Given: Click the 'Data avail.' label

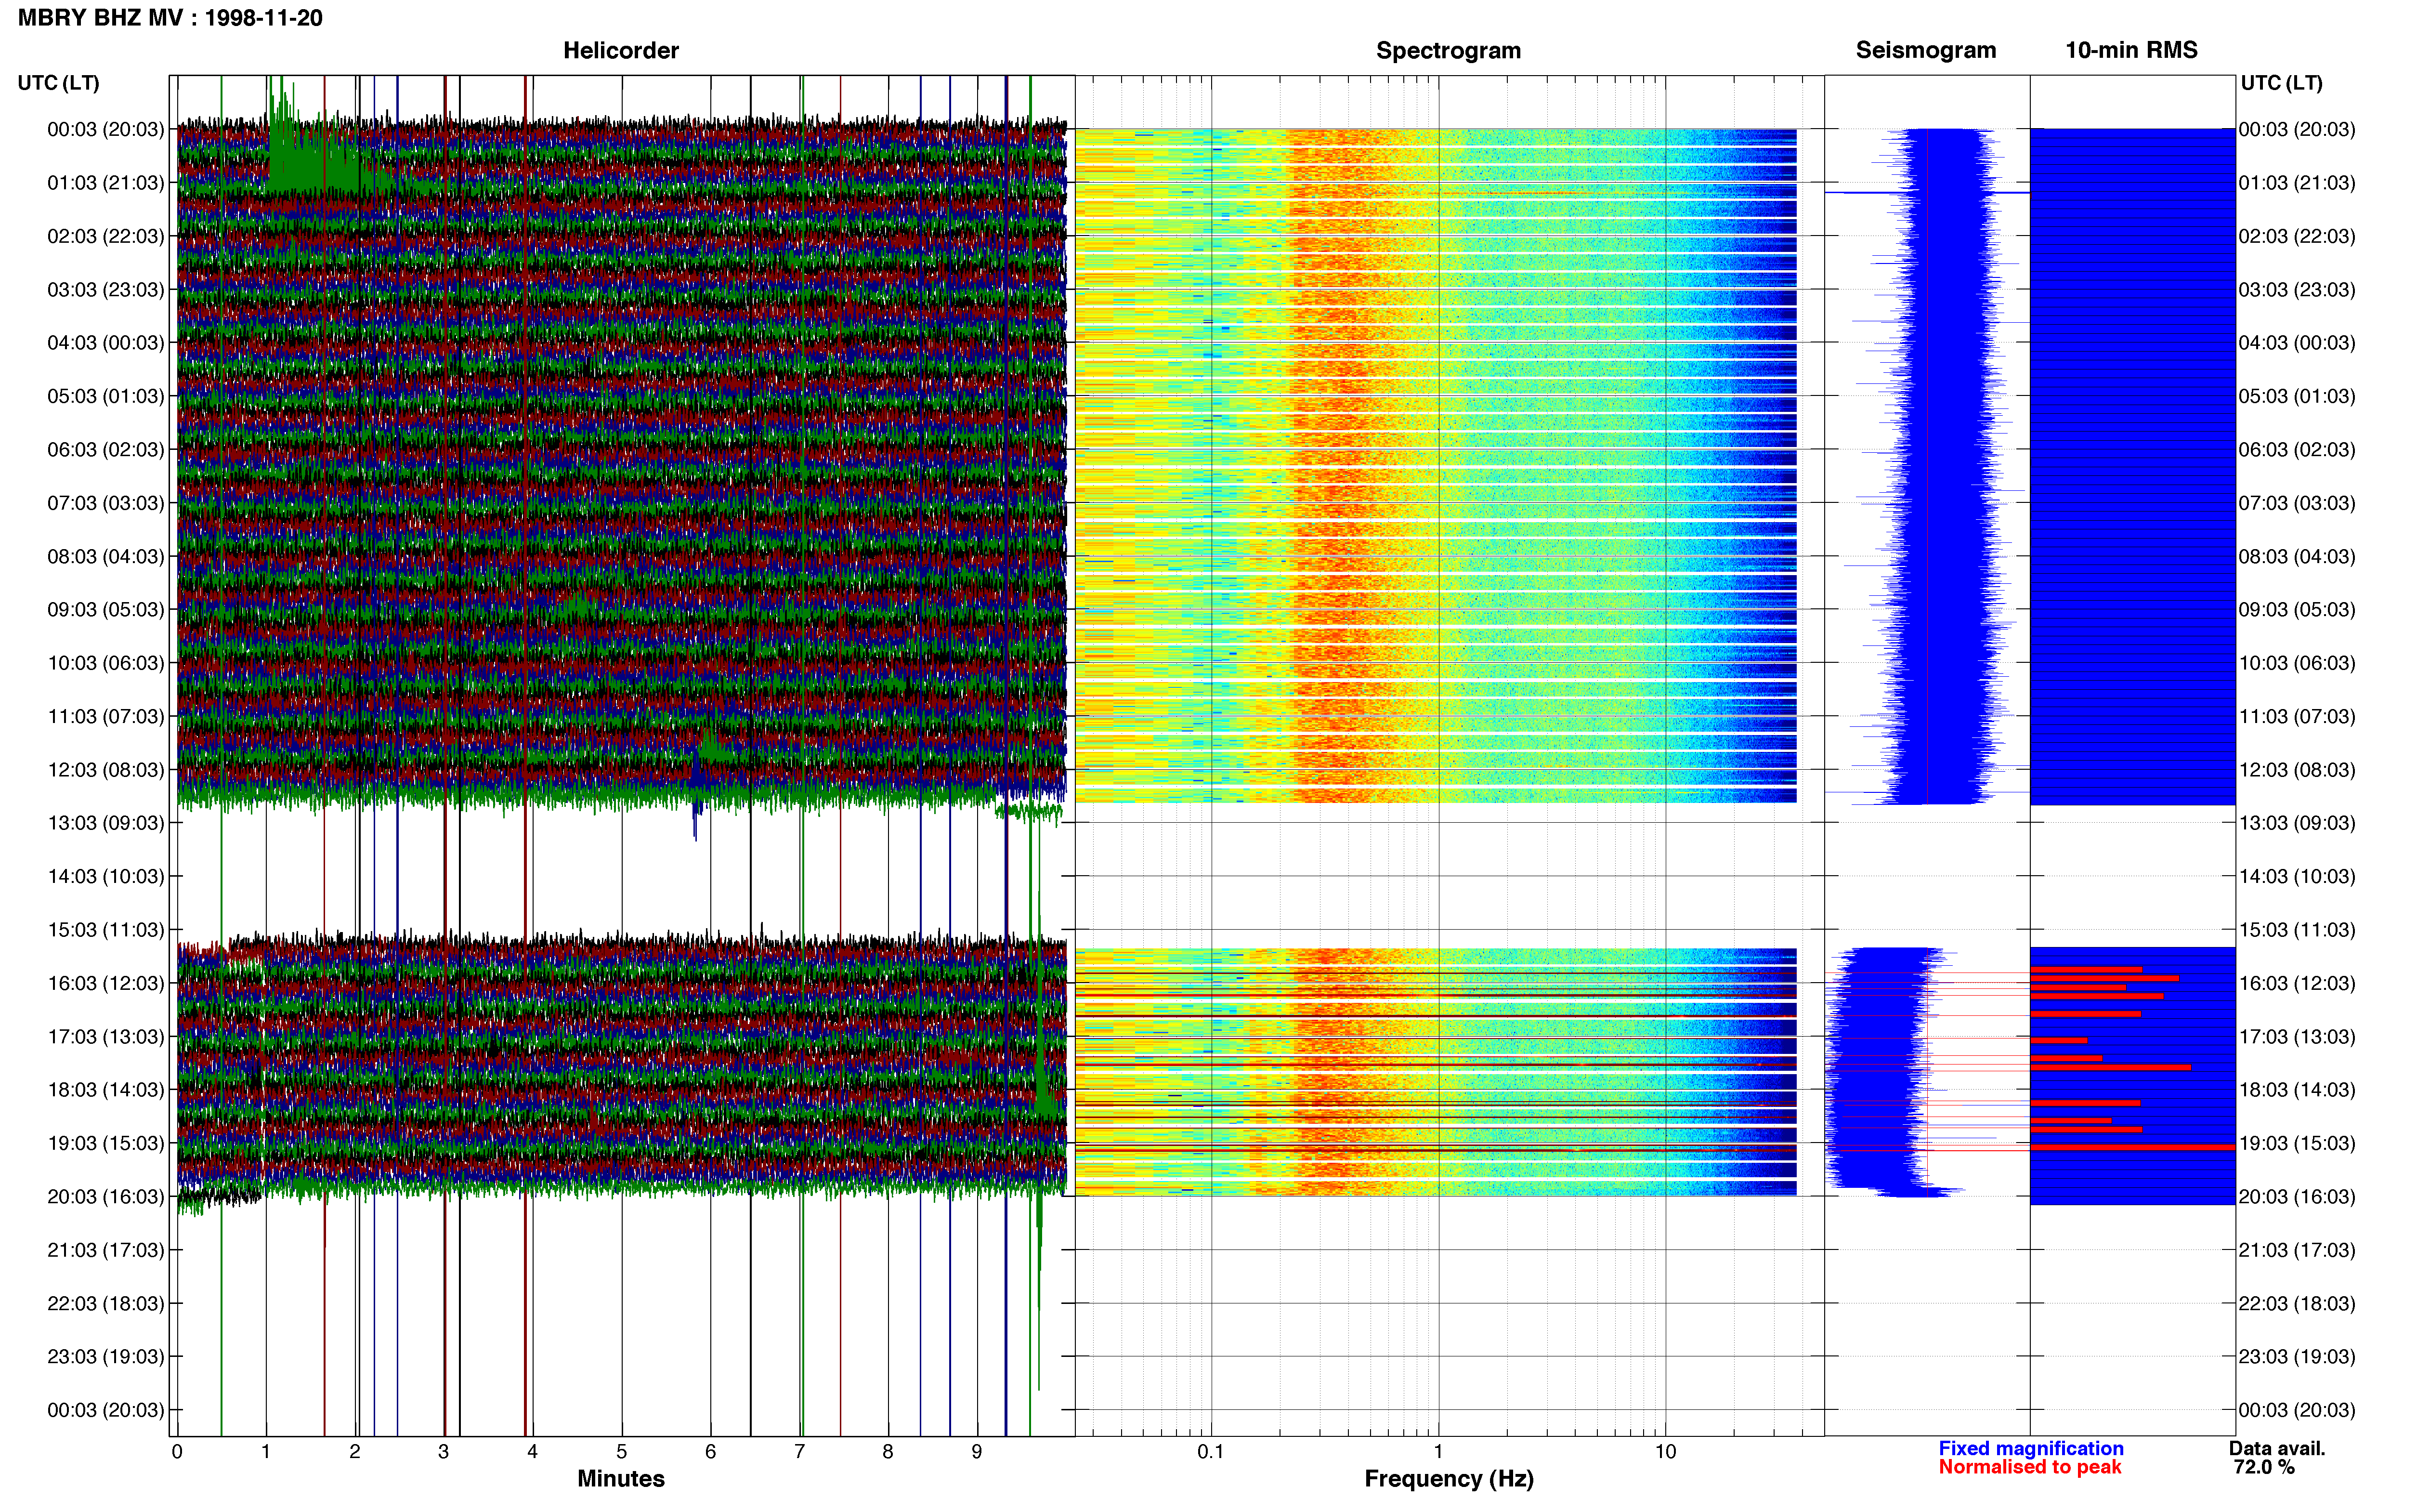Looking at the screenshot, I should [x=2277, y=1448].
